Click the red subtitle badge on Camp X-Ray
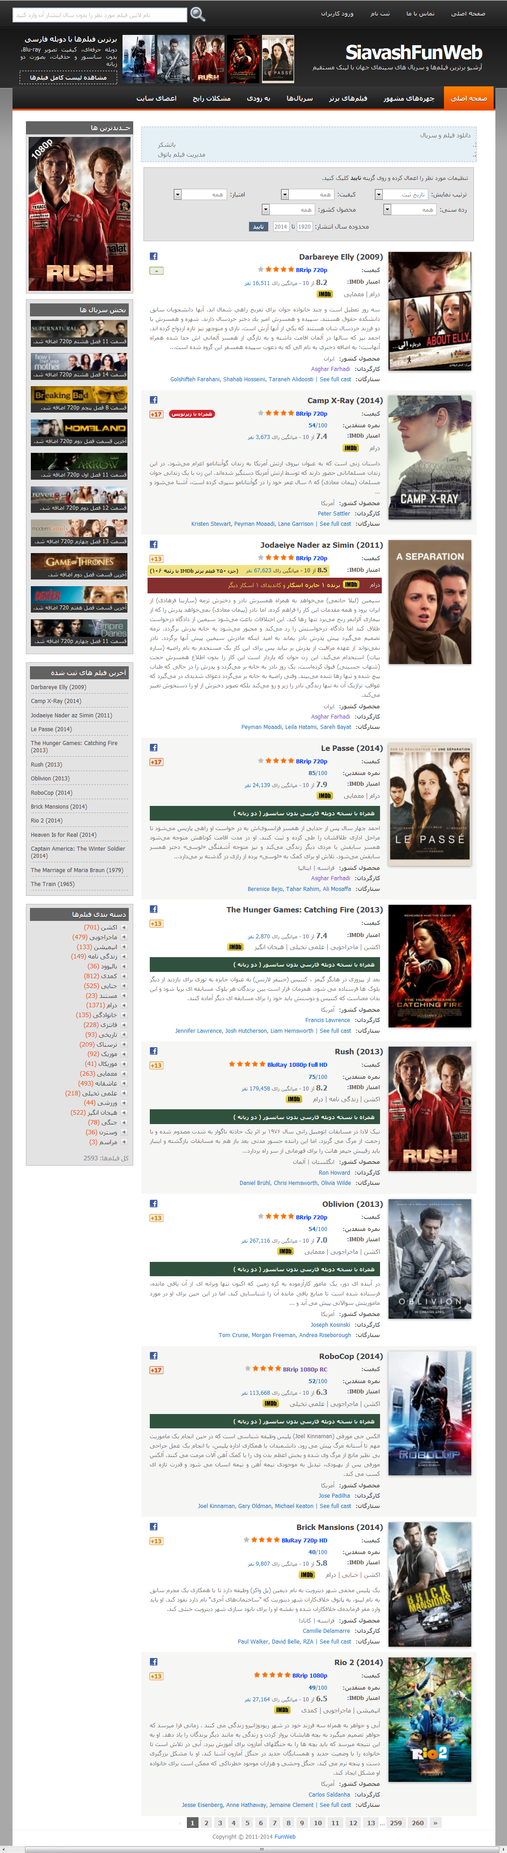The width and height of the screenshot is (507, 1853). coord(192,413)
